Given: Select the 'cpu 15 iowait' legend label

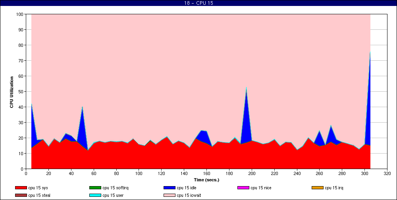Looking at the screenshot, I should click(189, 195).
